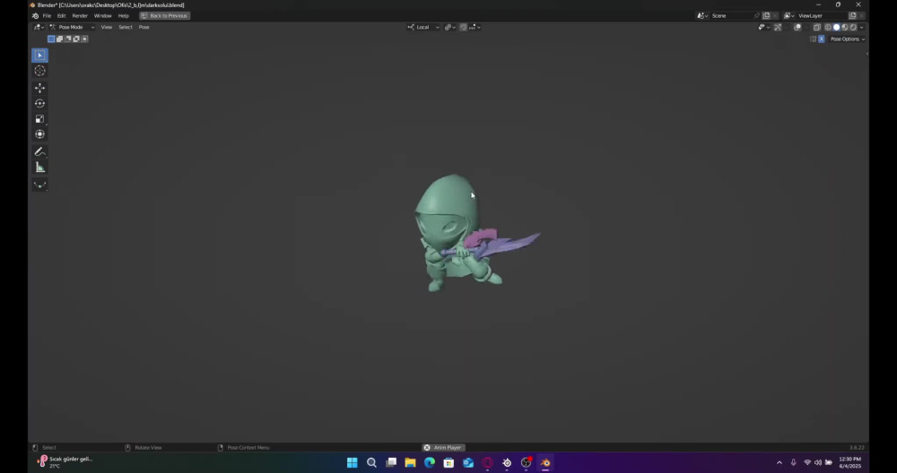Open the Pose menu in viewport header

click(144, 27)
